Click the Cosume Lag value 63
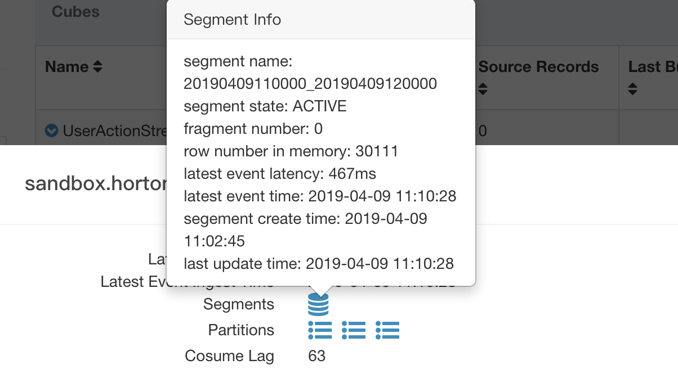The width and height of the screenshot is (678, 387). tap(317, 356)
